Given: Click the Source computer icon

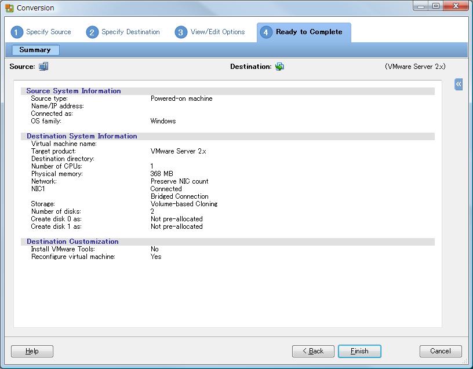Looking at the screenshot, I should 43,66.
